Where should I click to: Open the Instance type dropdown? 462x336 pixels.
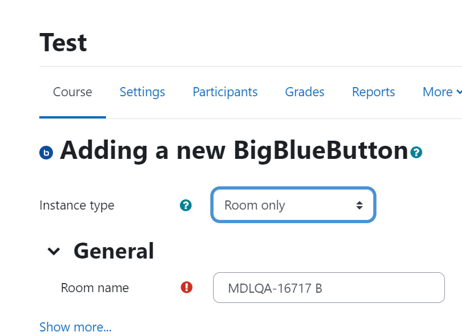point(293,205)
